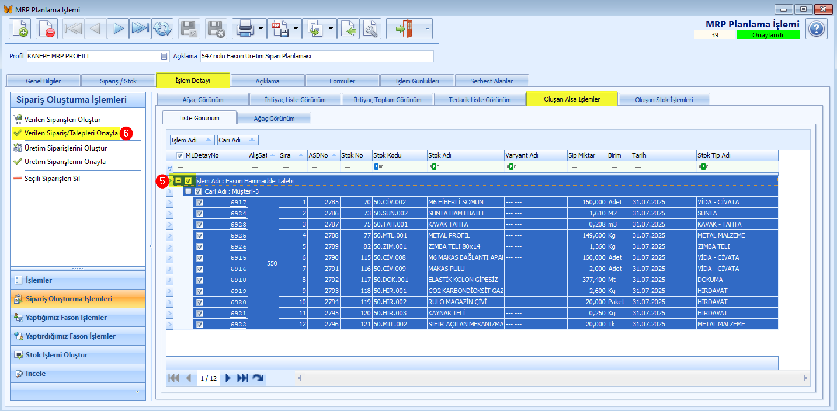Open the dropdown arrow next to exit door

(x=428, y=29)
